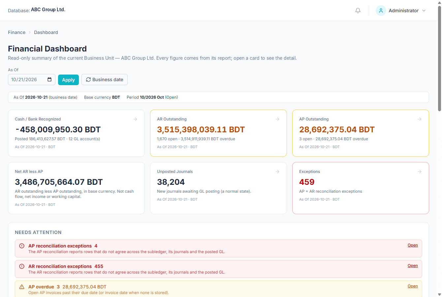Open Exceptions card arrow
Viewport: 442px width, 297px height.
point(420,172)
